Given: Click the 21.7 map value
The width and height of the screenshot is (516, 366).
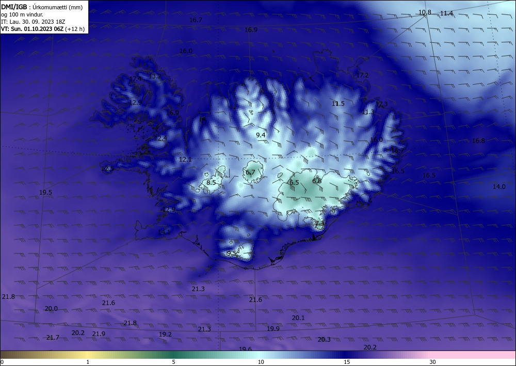Looking at the screenshot, I should pyautogui.click(x=53, y=338).
